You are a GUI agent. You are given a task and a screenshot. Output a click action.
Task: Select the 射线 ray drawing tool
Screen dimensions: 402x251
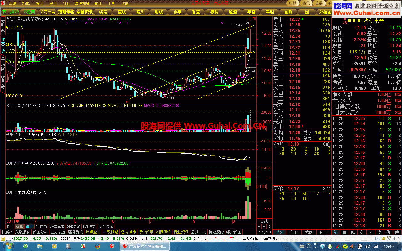159,12
